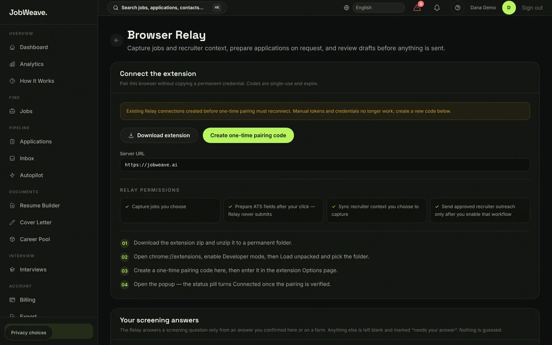The height and width of the screenshot is (345, 552).
Task: Click the Billing card icon
Action: [x=12, y=300]
